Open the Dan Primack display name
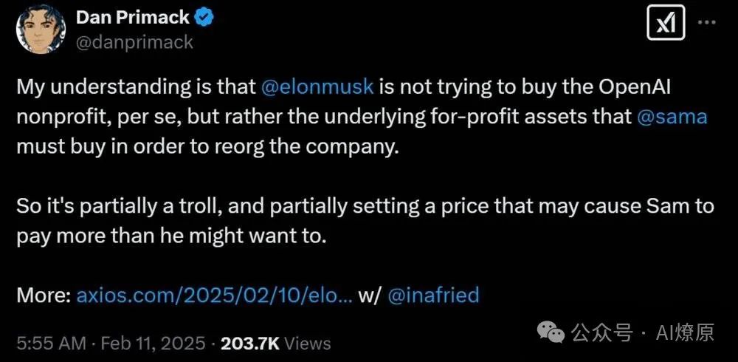 tap(132, 18)
